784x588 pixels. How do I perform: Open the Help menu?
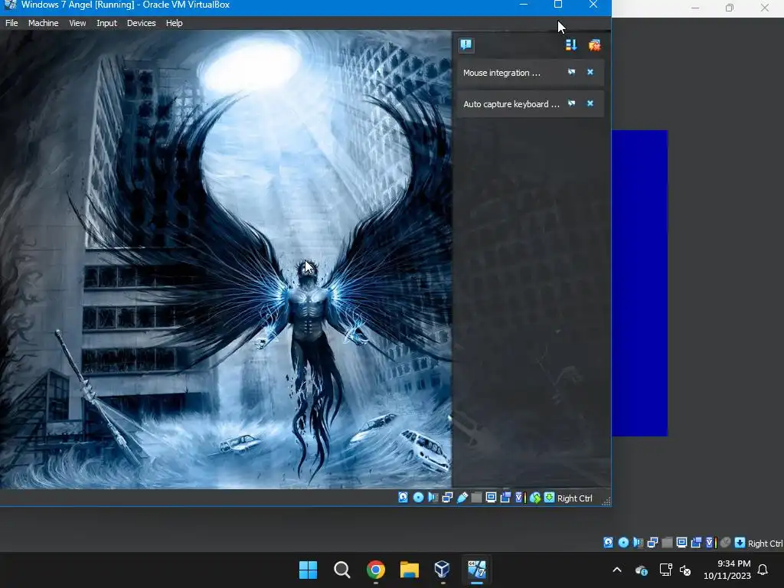(x=174, y=23)
